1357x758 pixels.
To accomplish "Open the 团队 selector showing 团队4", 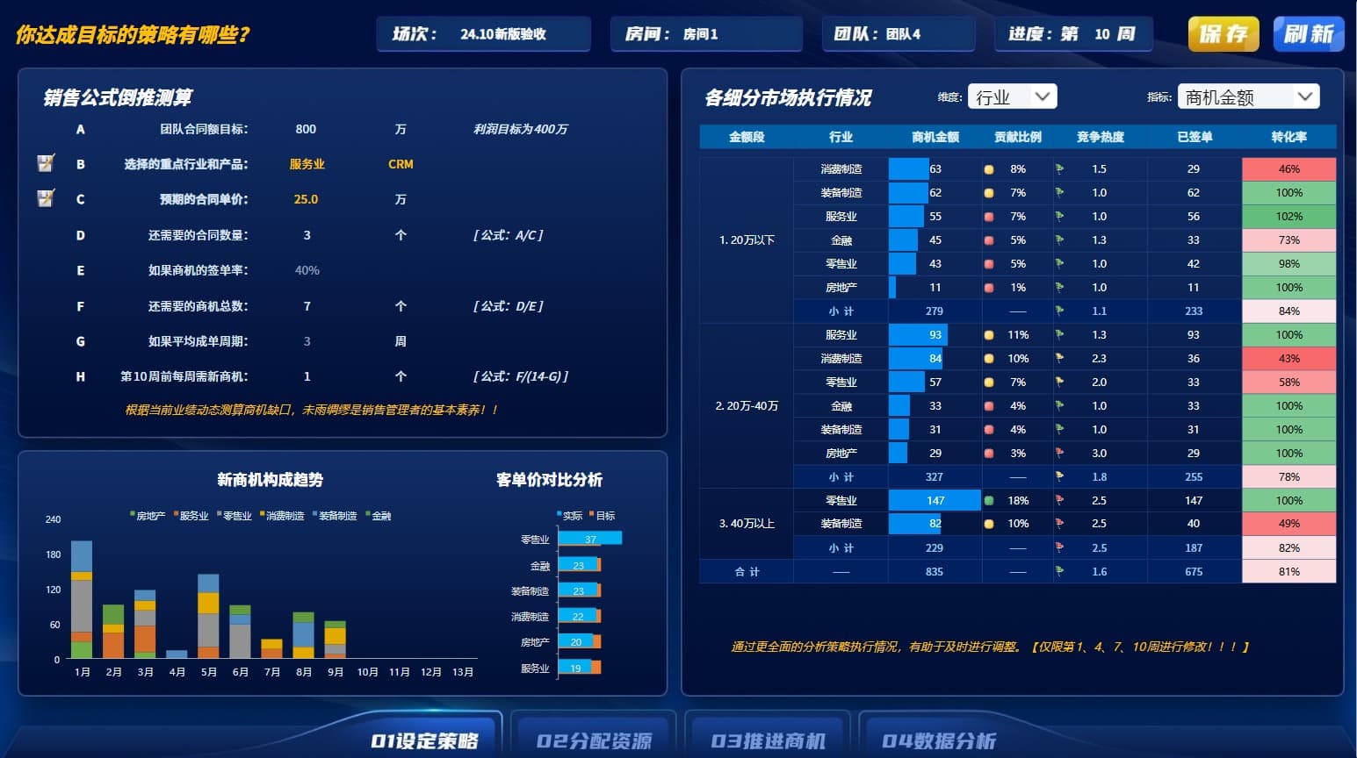I will click(x=899, y=34).
